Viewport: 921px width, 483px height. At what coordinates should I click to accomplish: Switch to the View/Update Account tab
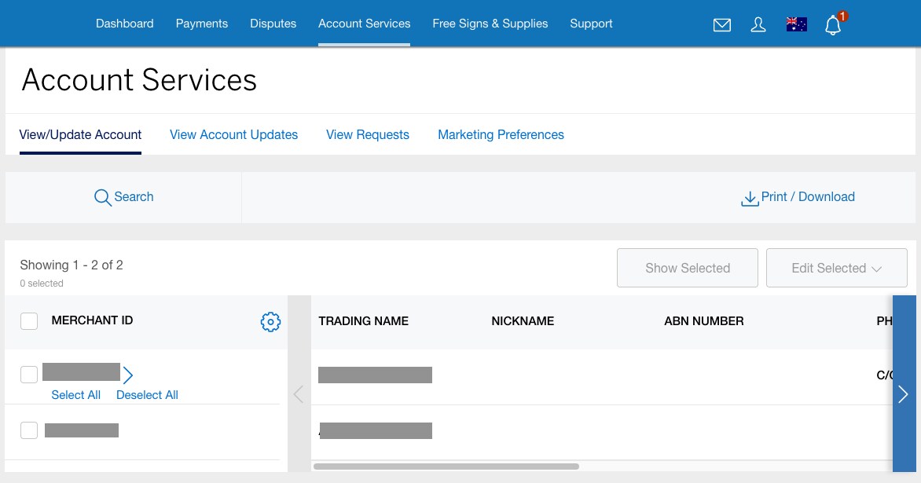(x=80, y=135)
